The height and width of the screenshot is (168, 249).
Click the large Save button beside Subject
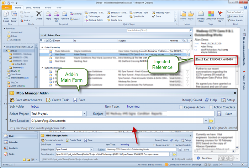[227, 114]
